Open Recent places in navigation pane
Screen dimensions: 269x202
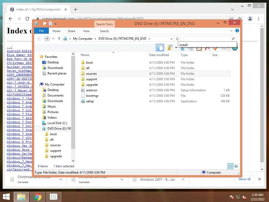pyautogui.click(x=57, y=73)
